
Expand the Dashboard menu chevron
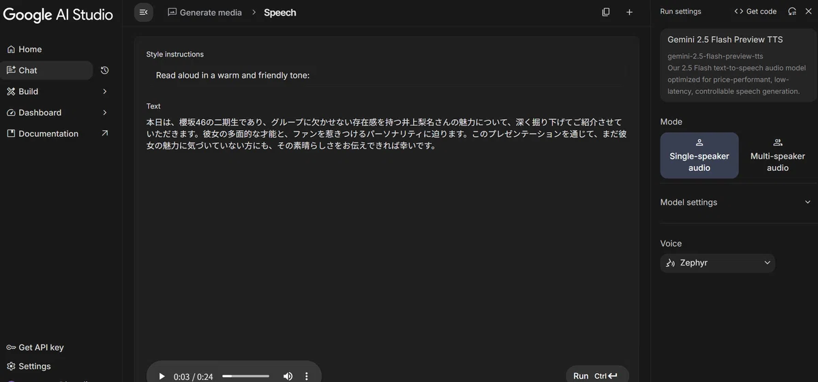(104, 112)
